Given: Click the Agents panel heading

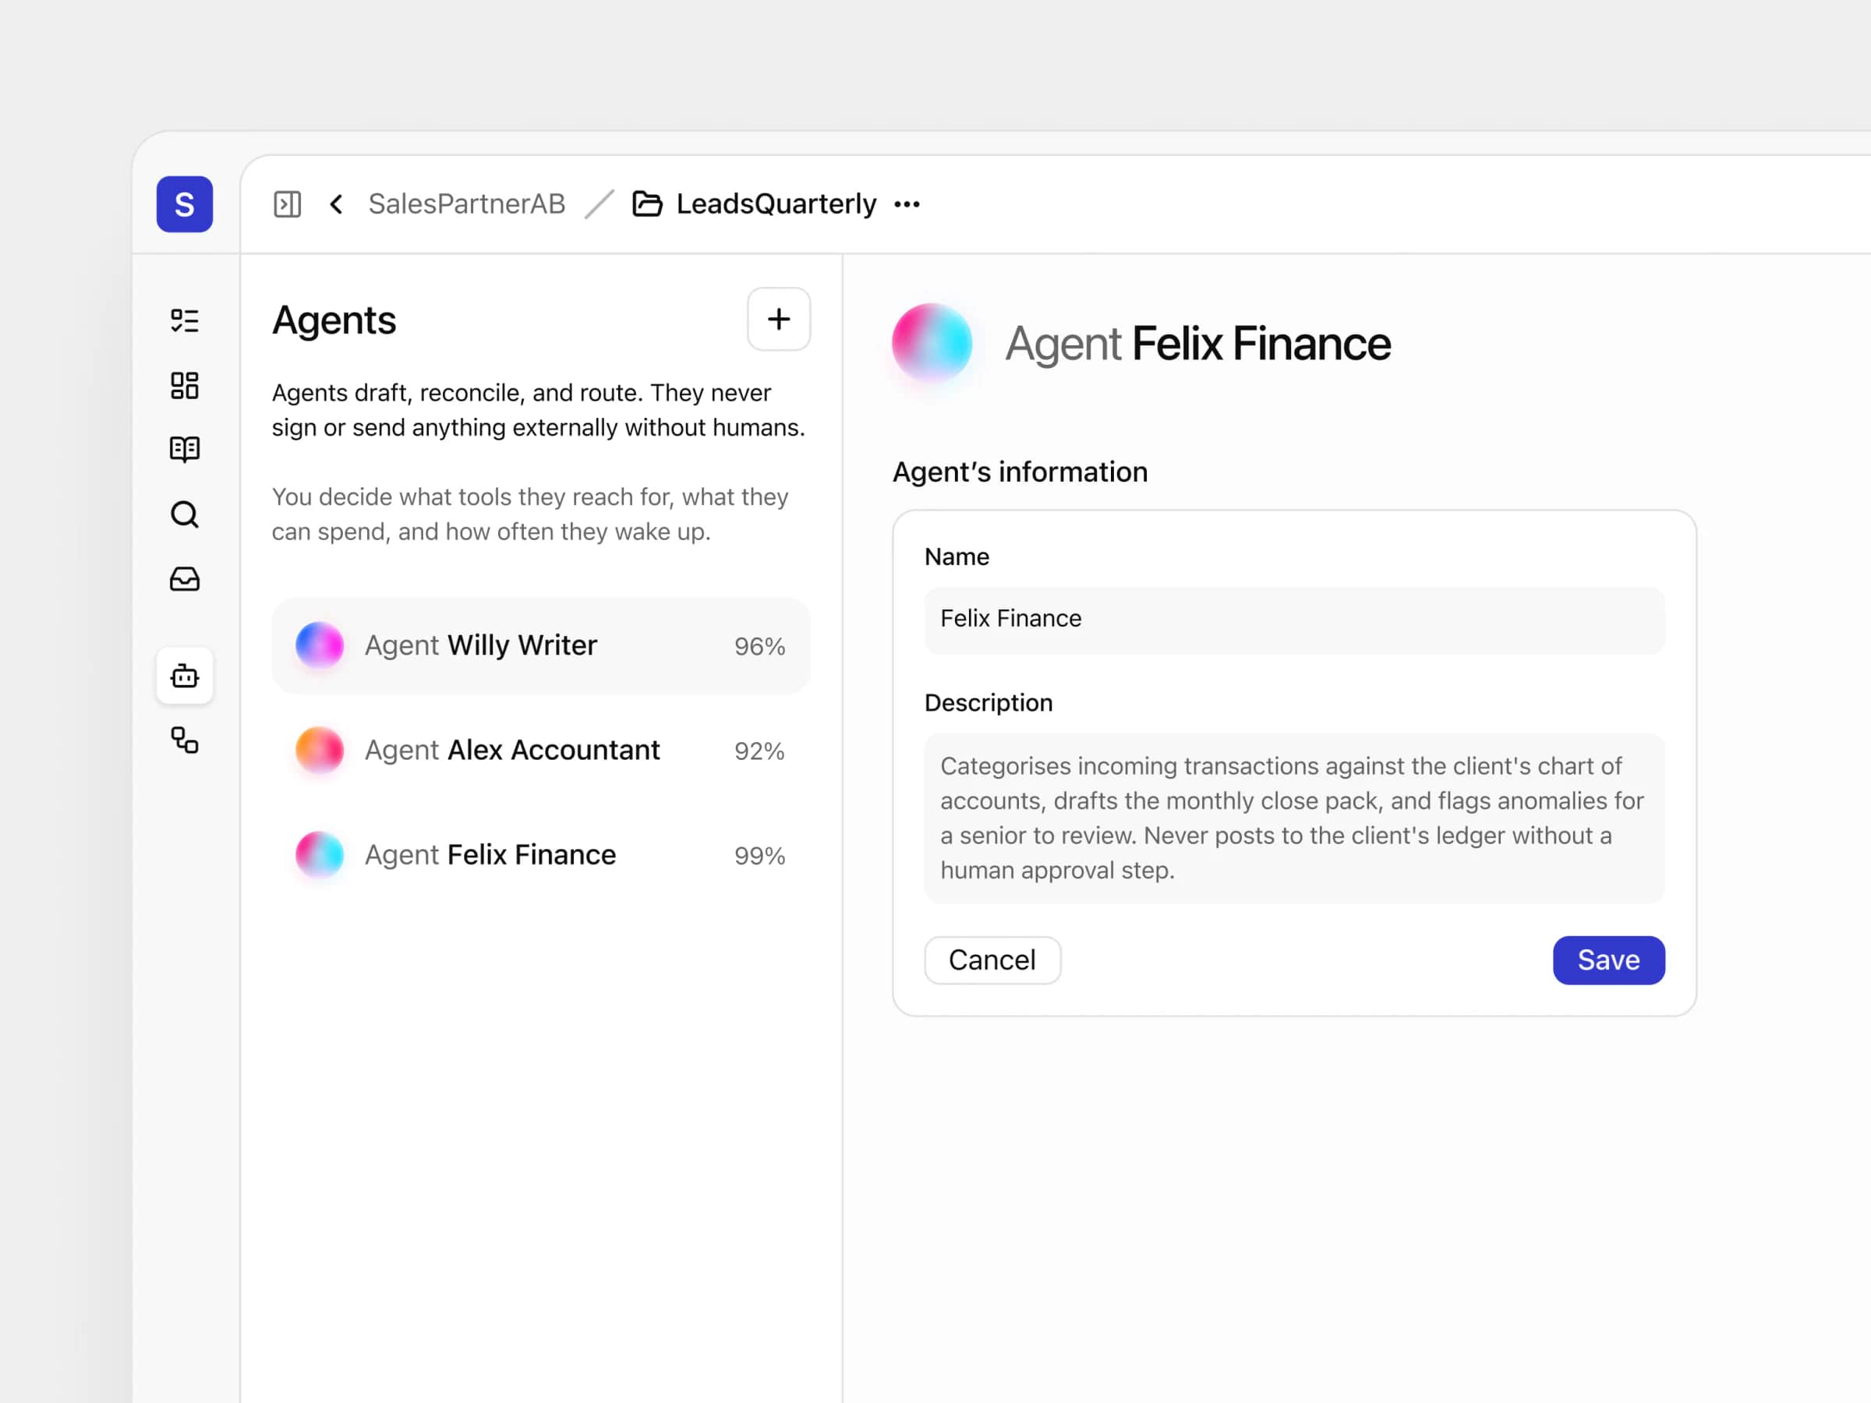Looking at the screenshot, I should [334, 320].
